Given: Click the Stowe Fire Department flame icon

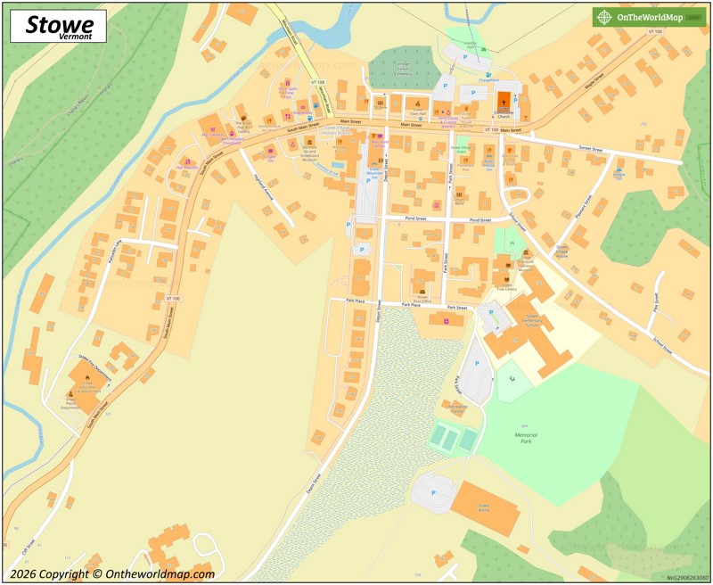Looking at the screenshot, I should coord(86,377).
